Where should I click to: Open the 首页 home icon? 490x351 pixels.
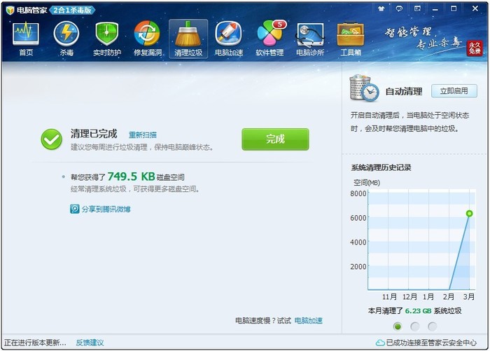coord(26,38)
